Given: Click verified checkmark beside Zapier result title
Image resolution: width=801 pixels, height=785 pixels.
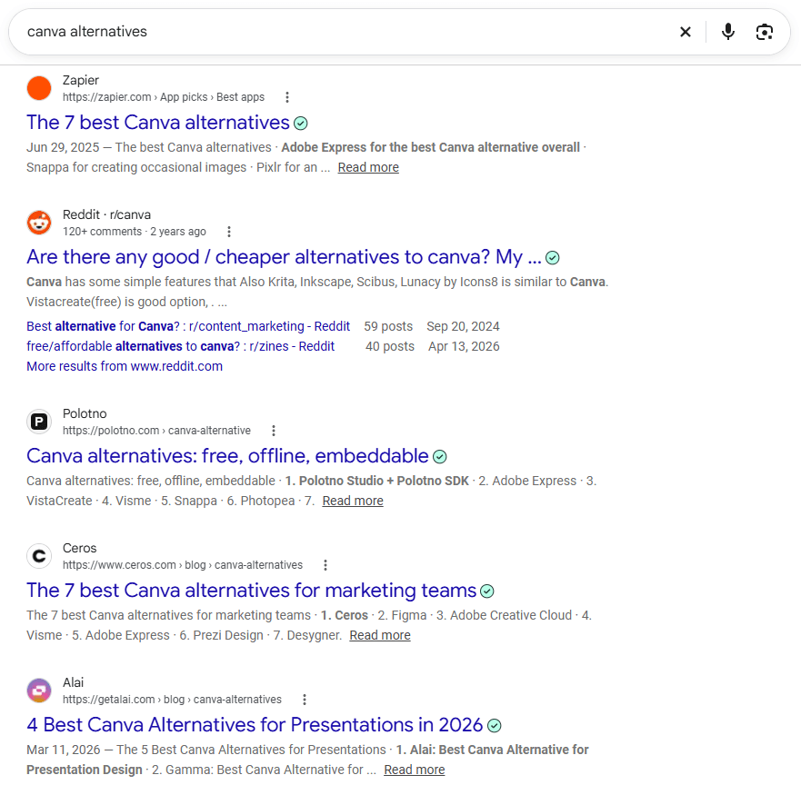Looking at the screenshot, I should pyautogui.click(x=301, y=124).
